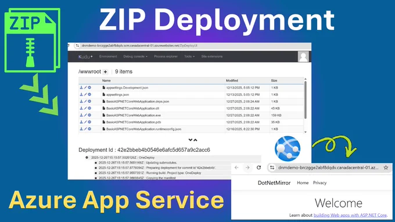The image size is (395, 222).
Task: Click file list scrollbar up arrow
Action: coord(306,79)
